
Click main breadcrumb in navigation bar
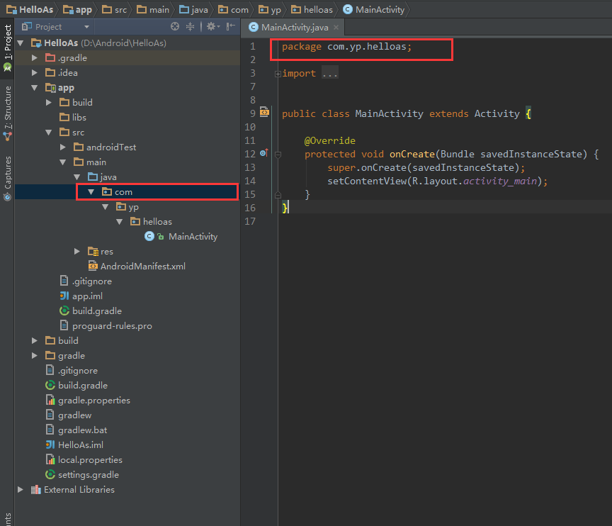click(153, 9)
